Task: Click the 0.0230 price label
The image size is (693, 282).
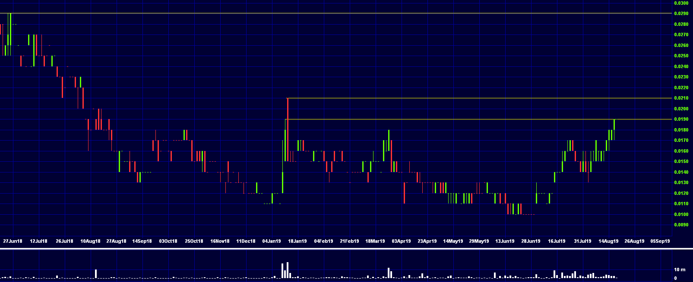Action: click(x=681, y=77)
